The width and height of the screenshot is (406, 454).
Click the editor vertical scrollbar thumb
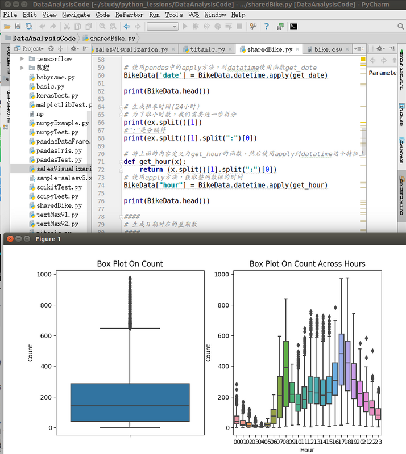(363, 137)
